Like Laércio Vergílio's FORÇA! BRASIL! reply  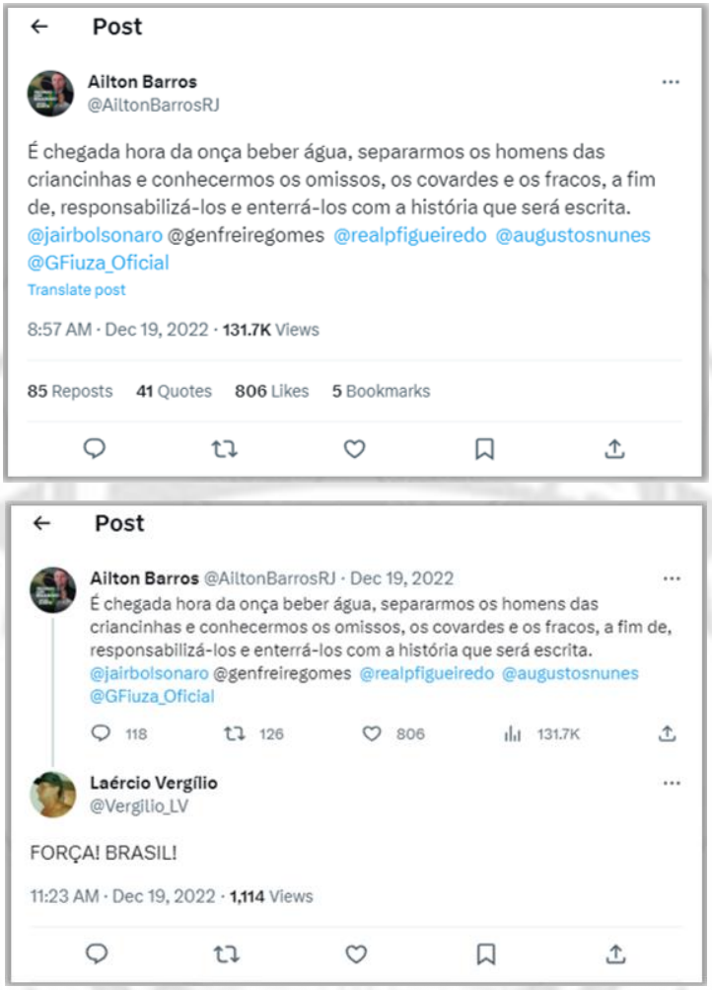pyautogui.click(x=355, y=953)
